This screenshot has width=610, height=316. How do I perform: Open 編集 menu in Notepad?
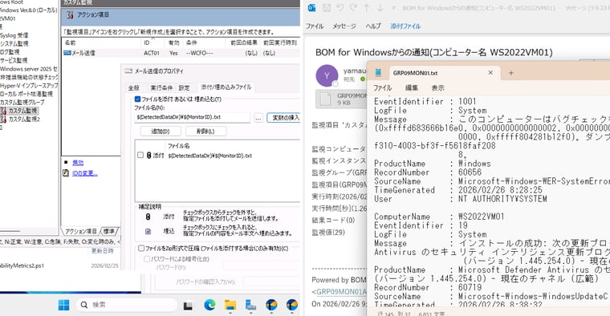tap(412, 88)
